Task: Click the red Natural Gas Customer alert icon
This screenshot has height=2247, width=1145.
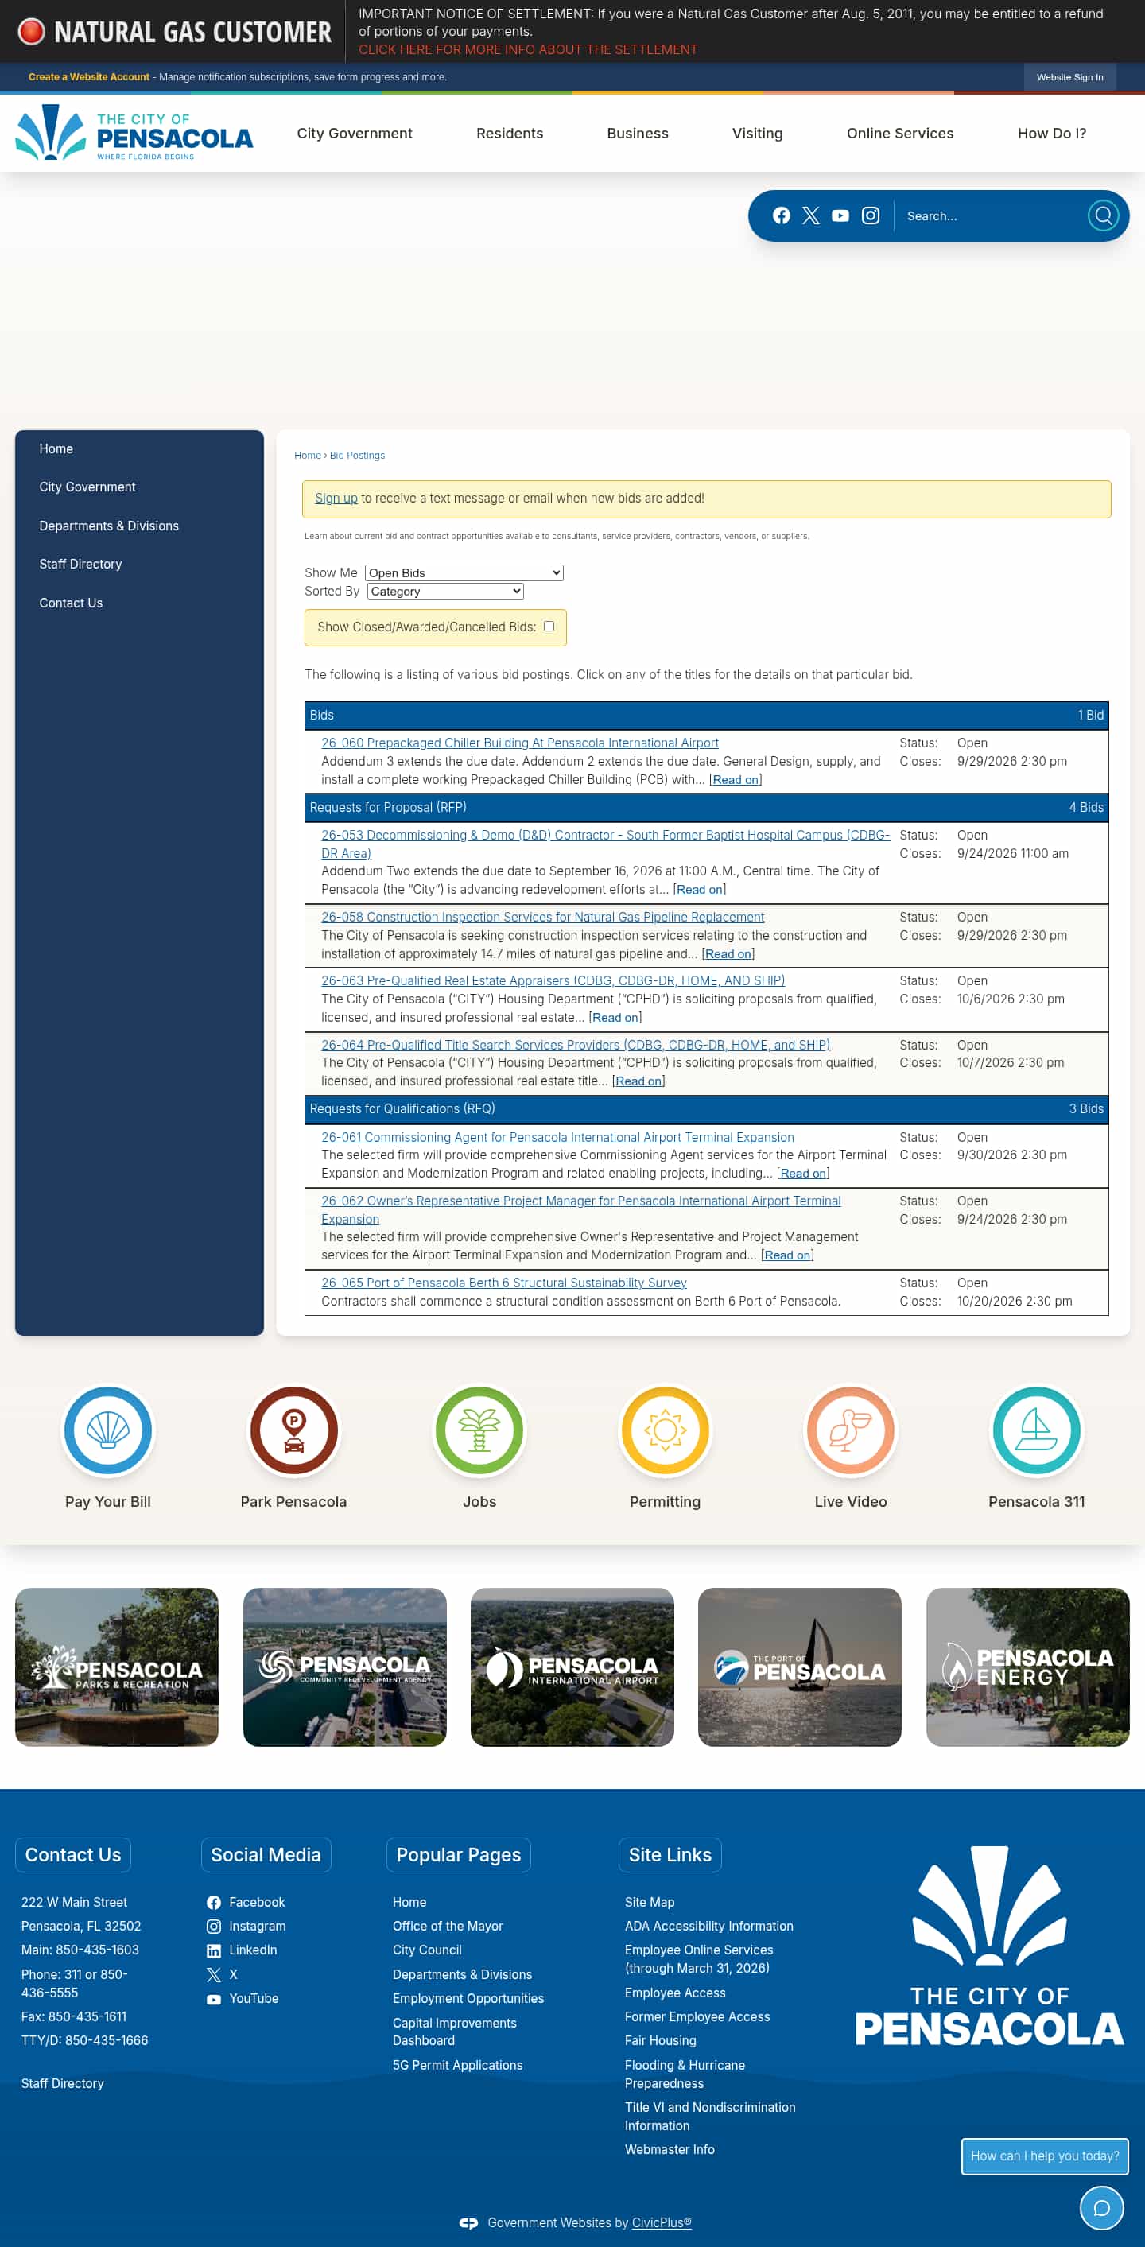Action: 31,31
